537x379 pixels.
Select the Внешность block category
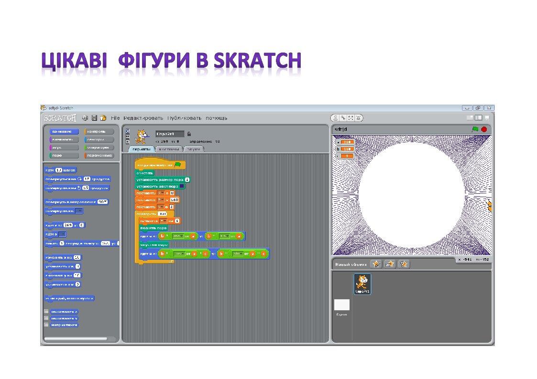64,139
